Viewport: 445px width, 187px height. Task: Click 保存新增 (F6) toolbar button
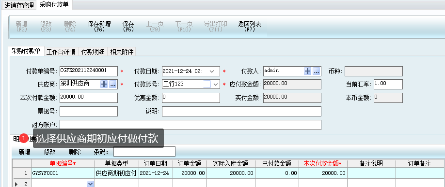(x=99, y=26)
